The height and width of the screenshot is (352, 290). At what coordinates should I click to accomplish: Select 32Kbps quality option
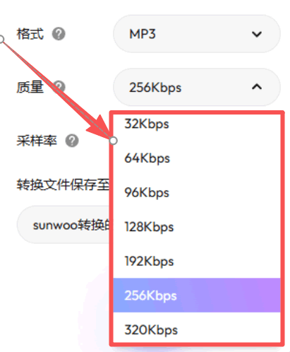197,124
